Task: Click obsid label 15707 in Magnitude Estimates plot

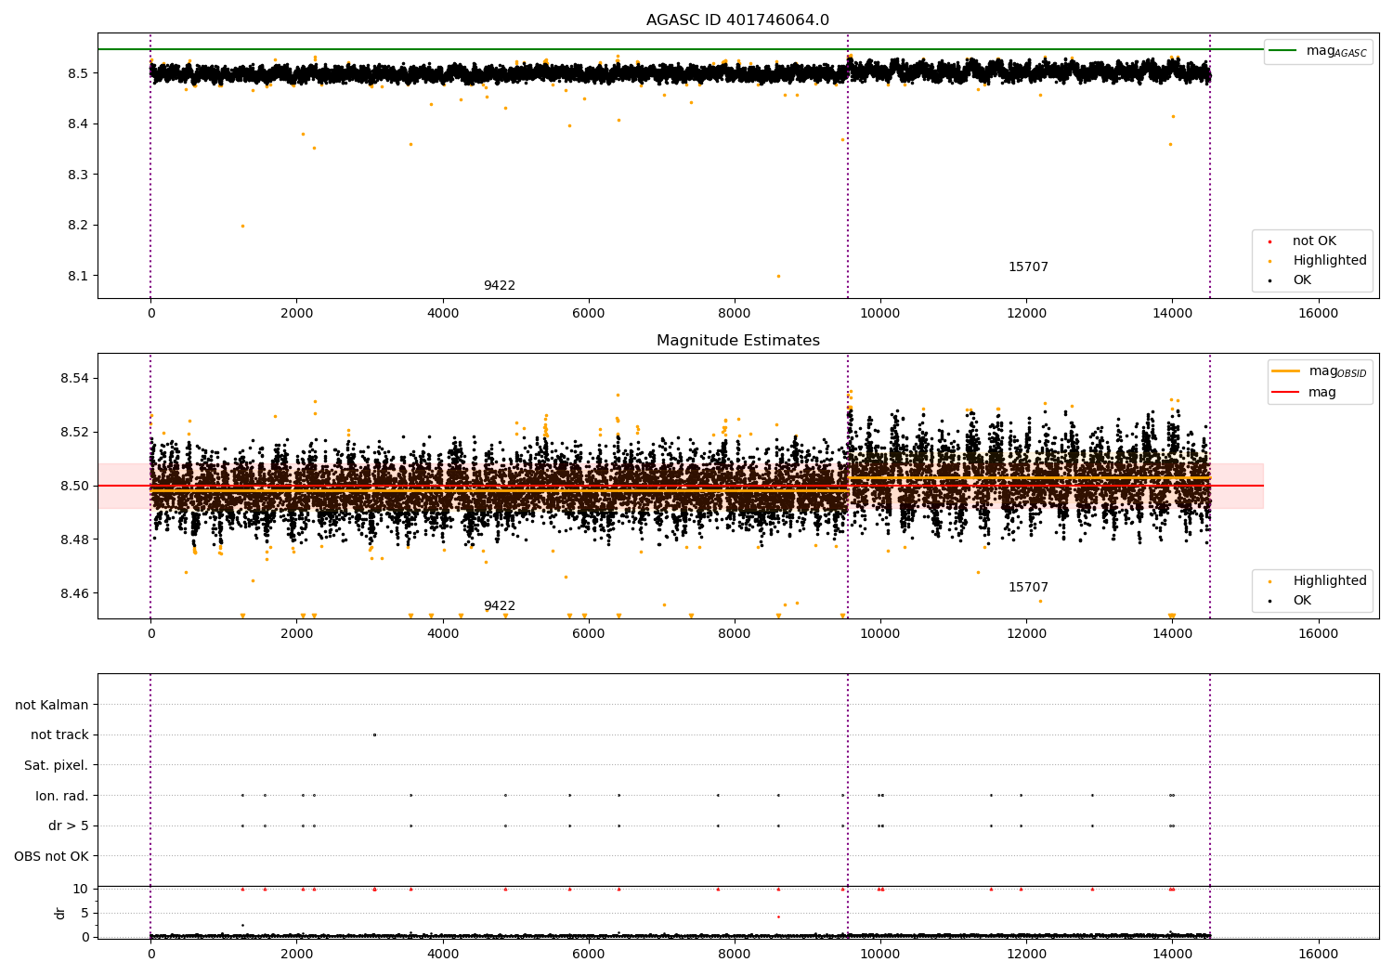Action: 1028,588
